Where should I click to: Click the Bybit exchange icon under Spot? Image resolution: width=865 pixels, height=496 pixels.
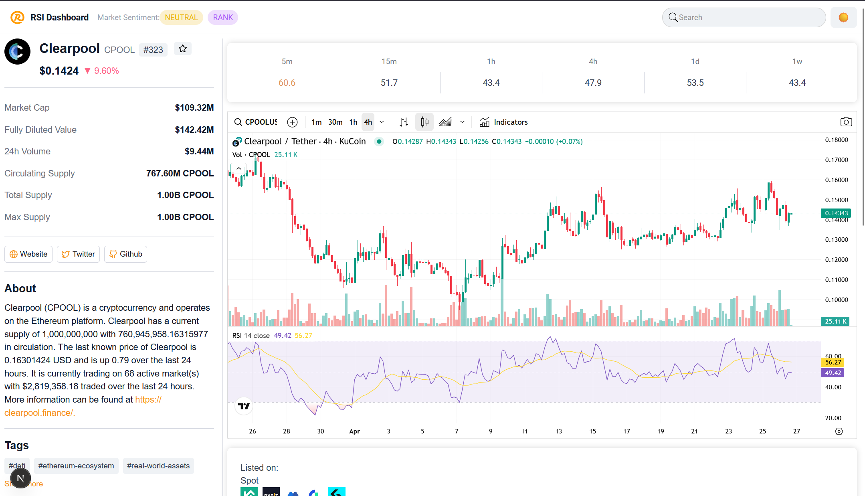[271, 492]
